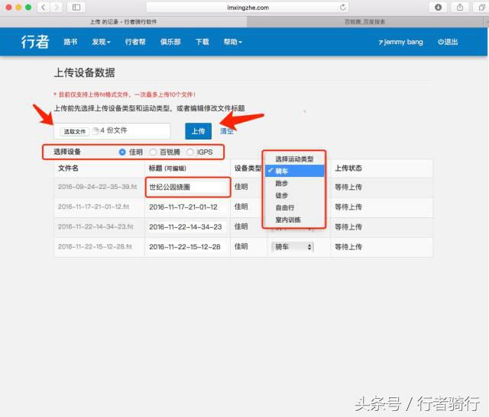Expand the 帮助 nav dropdown

232,42
